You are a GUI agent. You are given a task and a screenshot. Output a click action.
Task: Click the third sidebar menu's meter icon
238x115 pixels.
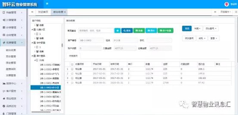[x=4, y=28]
